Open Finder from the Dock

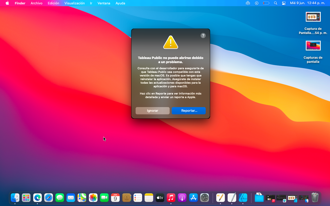click(x=15, y=198)
